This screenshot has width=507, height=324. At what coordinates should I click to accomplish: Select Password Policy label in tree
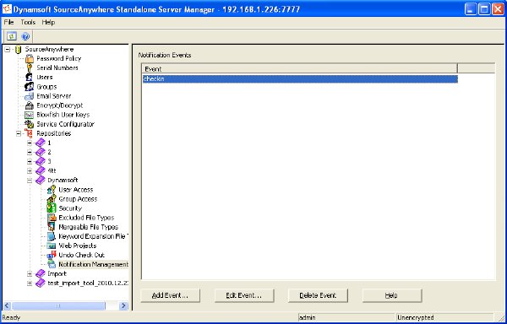point(59,59)
